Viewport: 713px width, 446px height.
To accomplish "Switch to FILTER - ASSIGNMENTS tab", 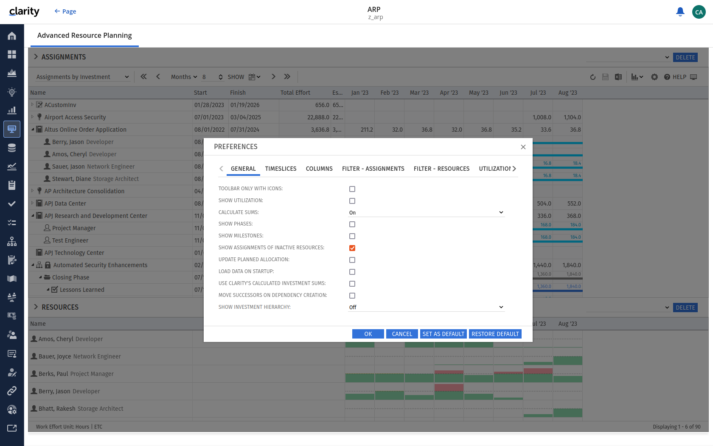I will 373,169.
